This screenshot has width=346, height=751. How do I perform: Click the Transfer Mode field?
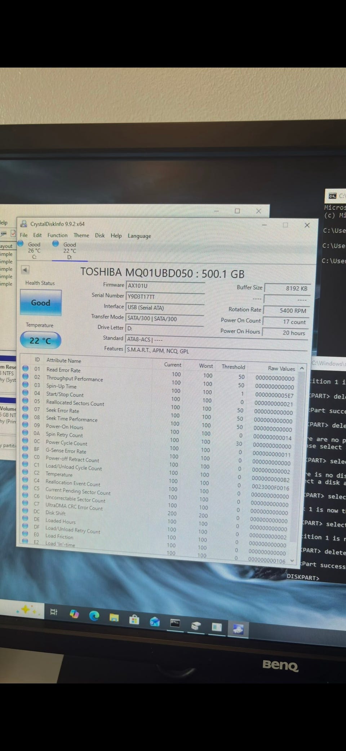[x=165, y=319]
